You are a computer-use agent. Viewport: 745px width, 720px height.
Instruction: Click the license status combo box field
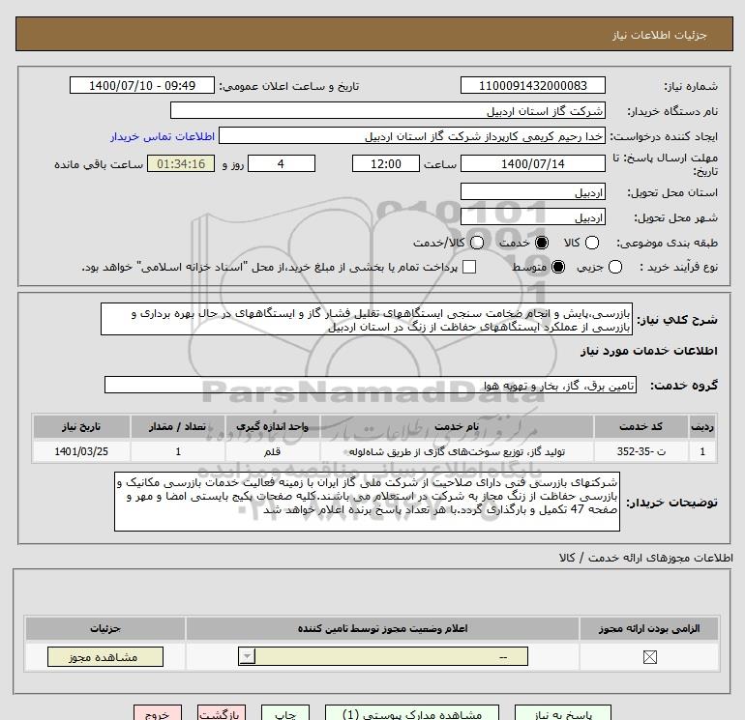pos(383,657)
